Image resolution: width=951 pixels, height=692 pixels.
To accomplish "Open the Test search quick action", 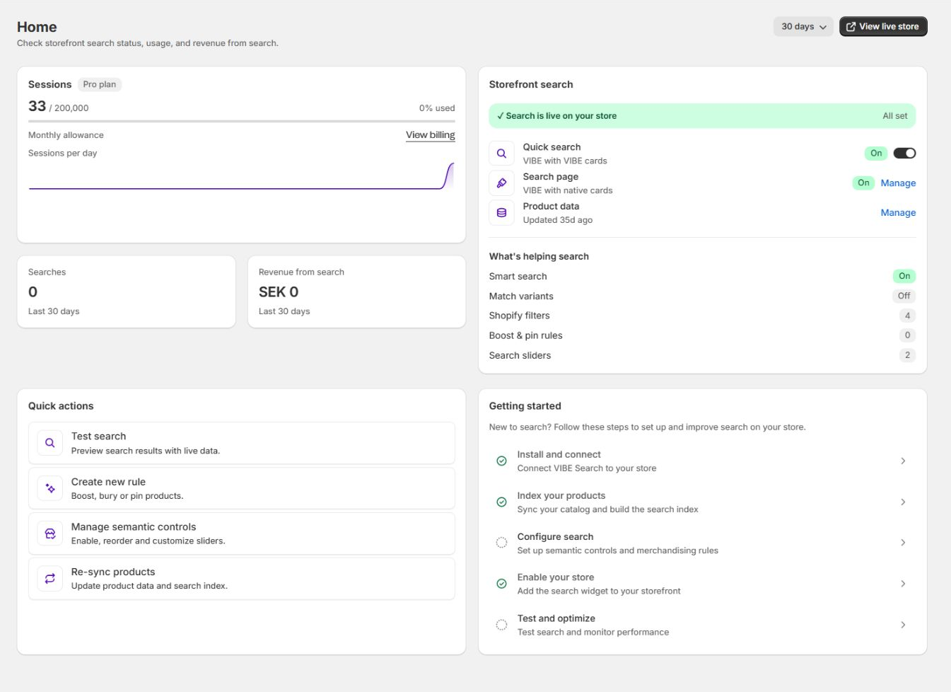I will coord(242,443).
